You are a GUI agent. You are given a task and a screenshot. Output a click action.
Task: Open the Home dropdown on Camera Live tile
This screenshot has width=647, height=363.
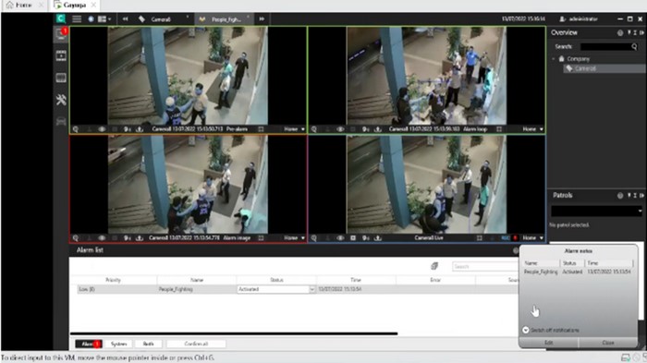click(533, 238)
